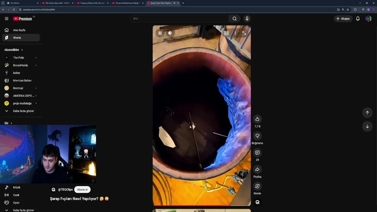The height and width of the screenshot is (212, 377).
Task: Open Oyun in the explore list
Action: click(21, 203)
